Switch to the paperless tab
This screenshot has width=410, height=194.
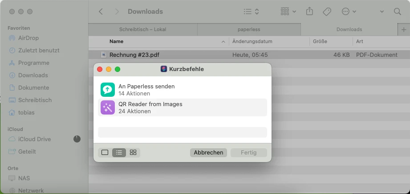[249, 29]
